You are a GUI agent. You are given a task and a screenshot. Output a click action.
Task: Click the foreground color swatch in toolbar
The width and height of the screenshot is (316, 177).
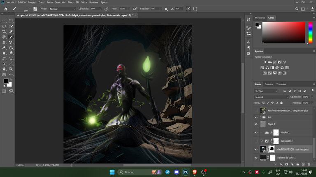pyautogui.click(x=6, y=81)
